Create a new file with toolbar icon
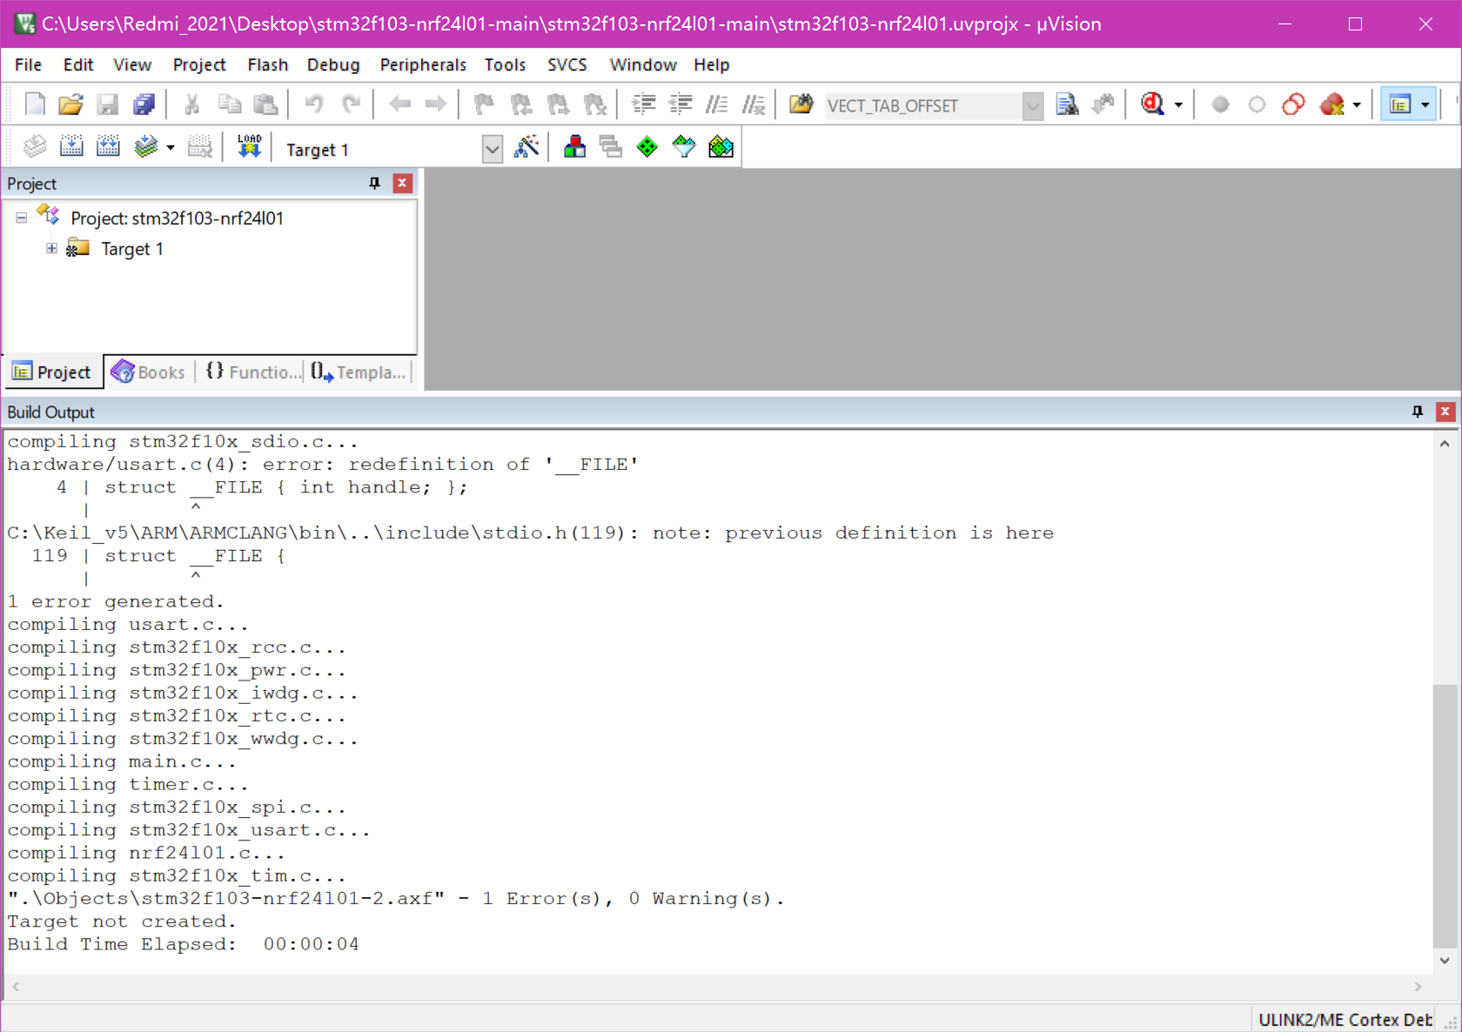Screen dimensions: 1462x1032 [35, 104]
